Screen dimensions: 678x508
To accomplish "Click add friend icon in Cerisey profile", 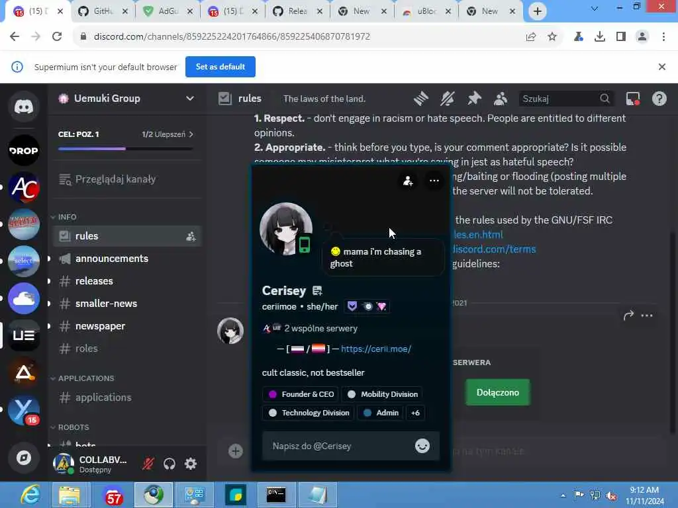I will point(408,181).
